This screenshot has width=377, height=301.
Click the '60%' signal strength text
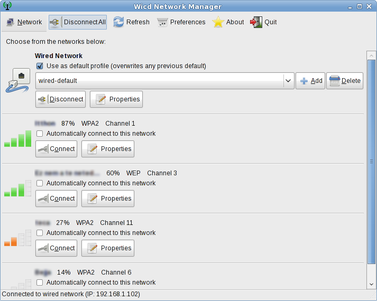pos(113,173)
